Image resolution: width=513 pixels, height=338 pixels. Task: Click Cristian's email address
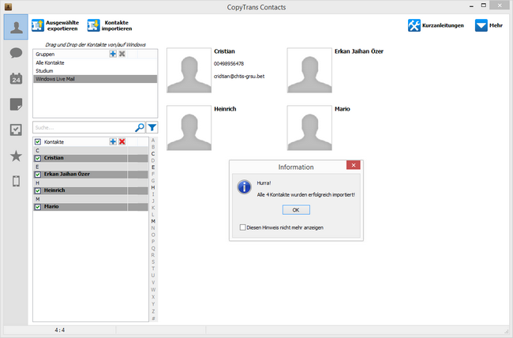[x=239, y=77]
